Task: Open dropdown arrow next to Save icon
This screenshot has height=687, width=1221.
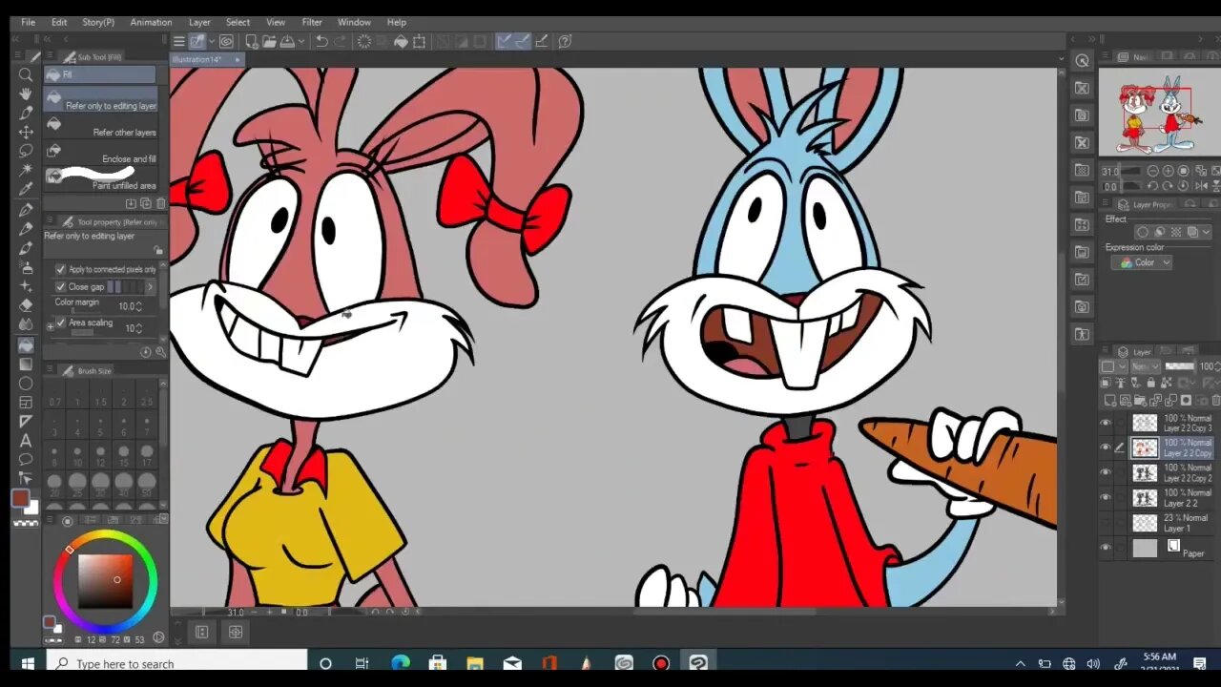Action: pyautogui.click(x=301, y=41)
